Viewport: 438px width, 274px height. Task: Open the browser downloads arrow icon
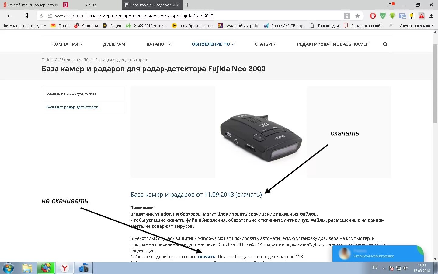[431, 16]
